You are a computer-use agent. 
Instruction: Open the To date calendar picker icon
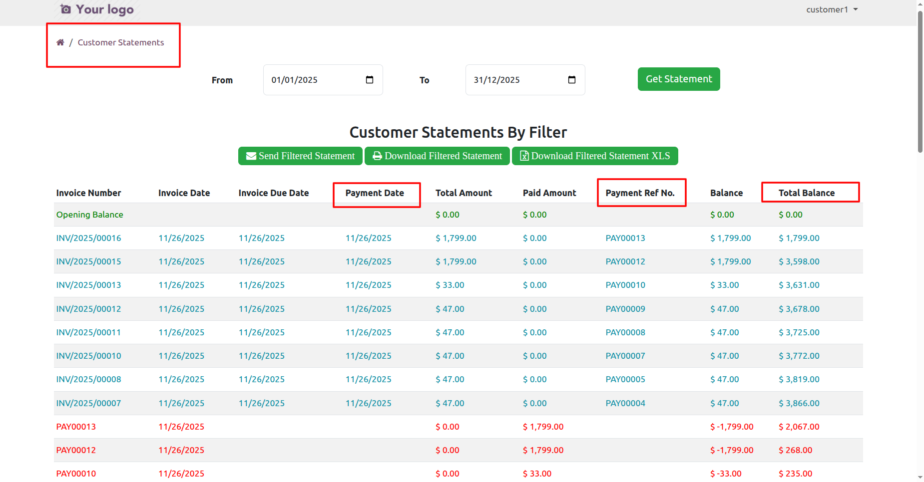tap(572, 80)
